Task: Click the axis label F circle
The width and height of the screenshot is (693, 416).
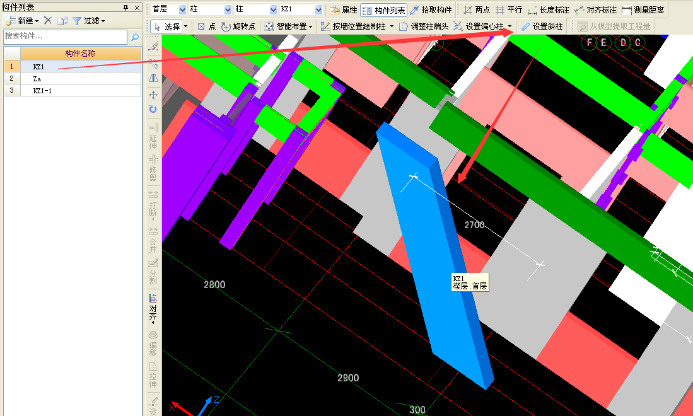Action: click(589, 43)
